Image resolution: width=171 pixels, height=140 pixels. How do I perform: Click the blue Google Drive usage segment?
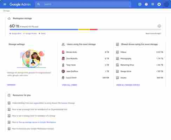44,29
